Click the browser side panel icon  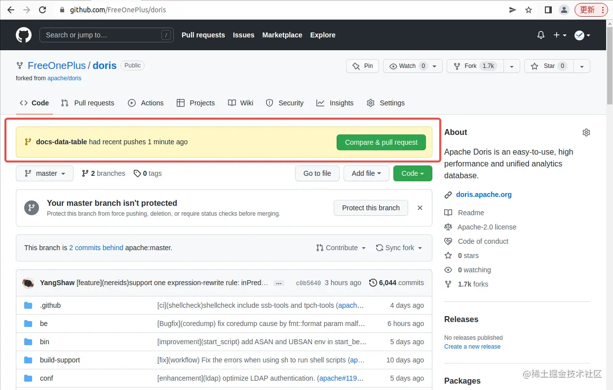(548, 10)
